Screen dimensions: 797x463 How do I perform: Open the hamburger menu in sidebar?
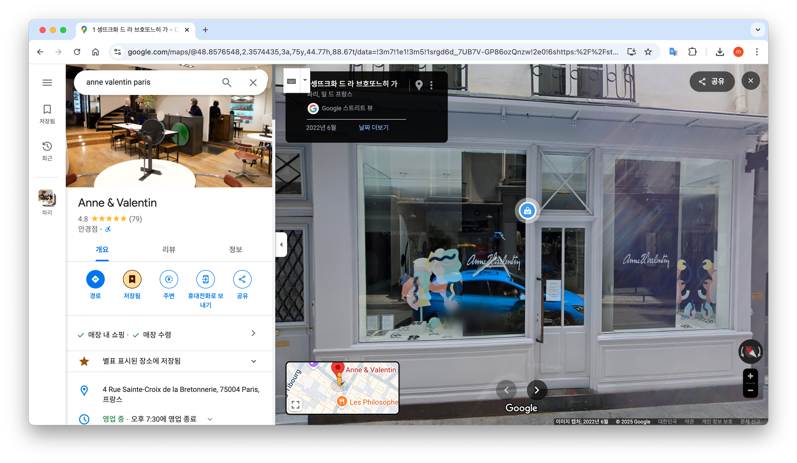[47, 82]
